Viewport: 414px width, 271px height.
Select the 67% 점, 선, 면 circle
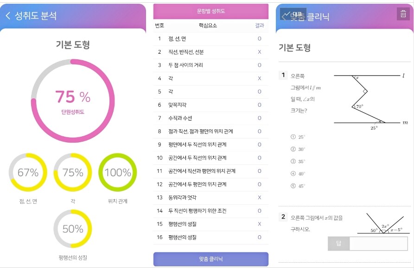[28, 172]
